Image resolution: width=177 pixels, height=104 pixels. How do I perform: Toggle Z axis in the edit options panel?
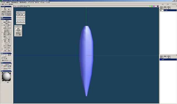(6, 55)
